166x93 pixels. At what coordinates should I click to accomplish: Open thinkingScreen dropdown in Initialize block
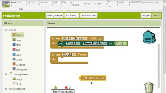pos(74,38)
